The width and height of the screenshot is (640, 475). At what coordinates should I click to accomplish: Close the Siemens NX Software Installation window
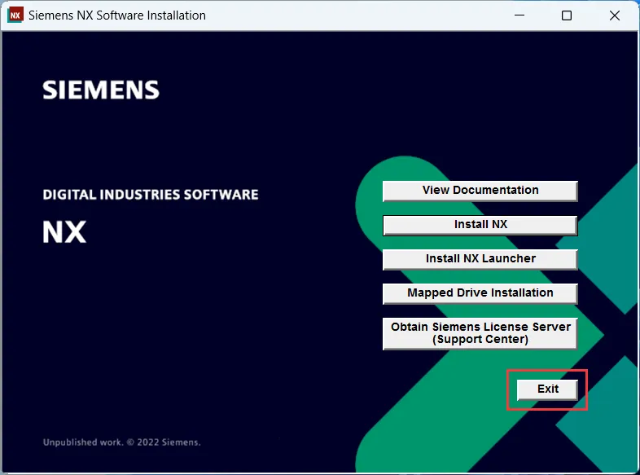point(614,15)
